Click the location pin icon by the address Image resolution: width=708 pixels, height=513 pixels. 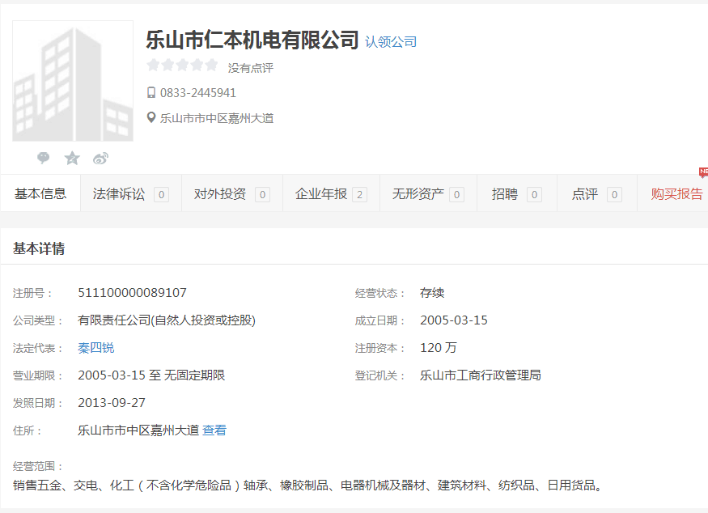pos(151,118)
